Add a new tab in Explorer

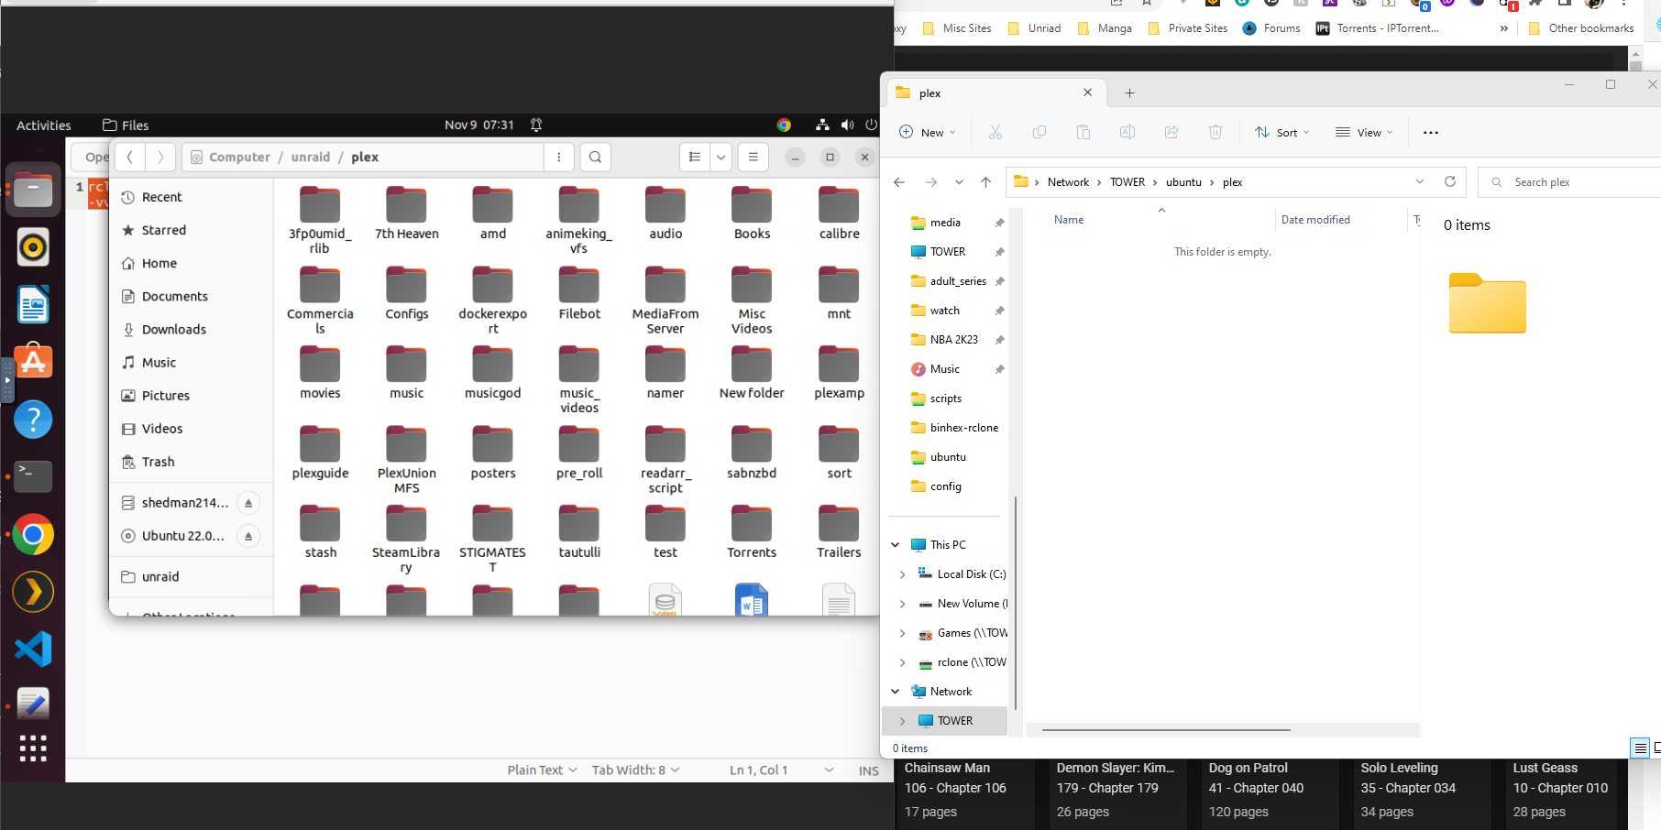pos(1129,93)
